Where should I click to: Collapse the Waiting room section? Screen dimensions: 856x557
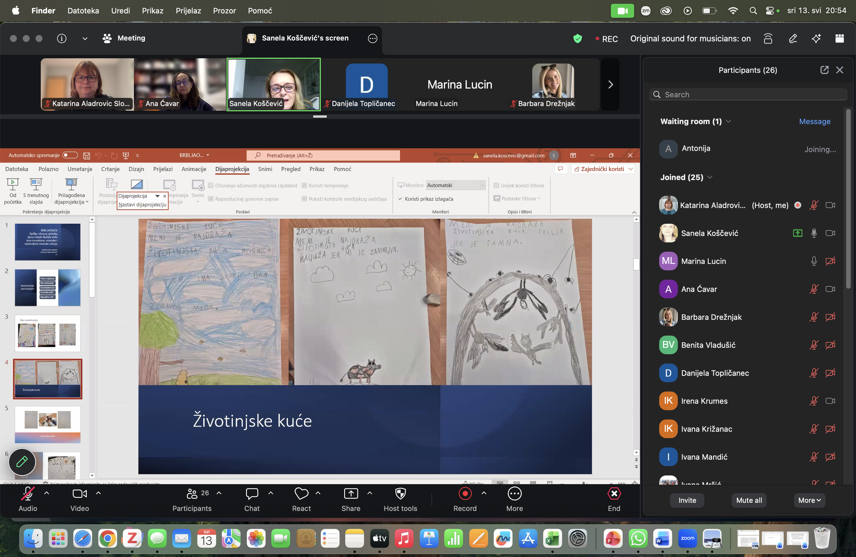pyautogui.click(x=728, y=121)
